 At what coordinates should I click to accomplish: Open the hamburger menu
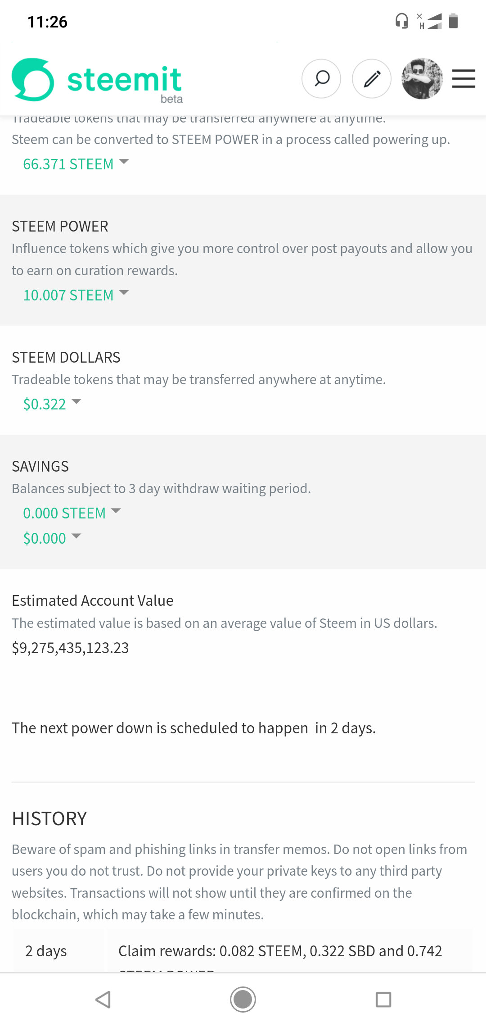463,79
